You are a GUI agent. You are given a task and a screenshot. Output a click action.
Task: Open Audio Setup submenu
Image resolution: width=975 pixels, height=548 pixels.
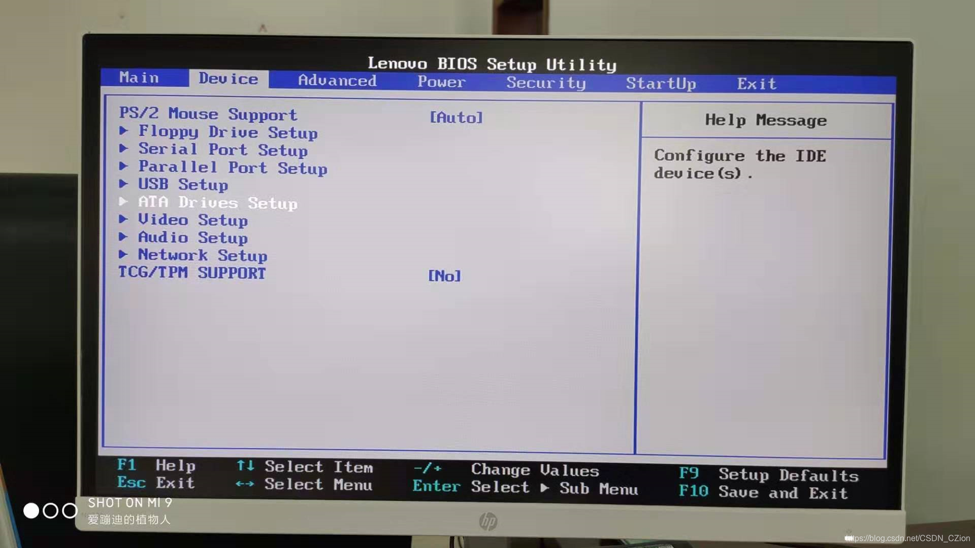[x=193, y=238]
